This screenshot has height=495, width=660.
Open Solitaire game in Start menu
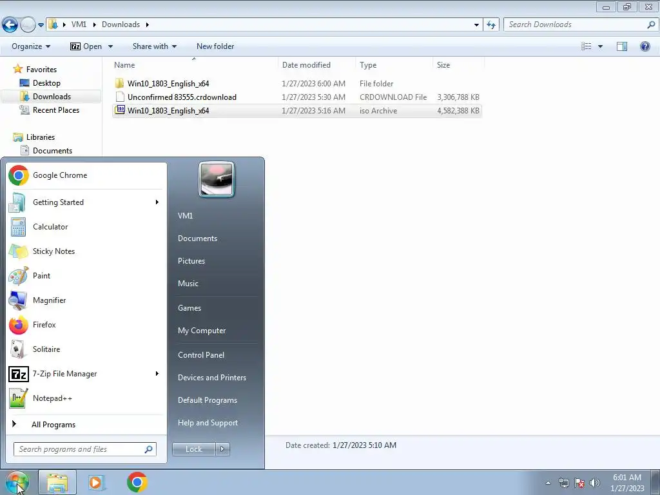click(86, 349)
